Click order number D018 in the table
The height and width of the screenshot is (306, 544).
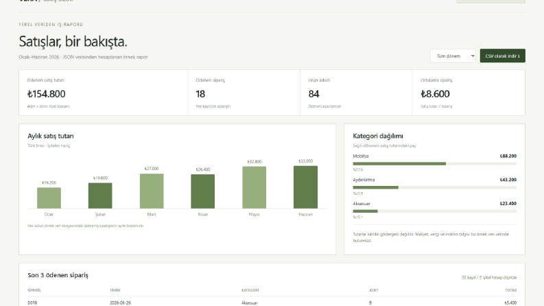pos(32,303)
